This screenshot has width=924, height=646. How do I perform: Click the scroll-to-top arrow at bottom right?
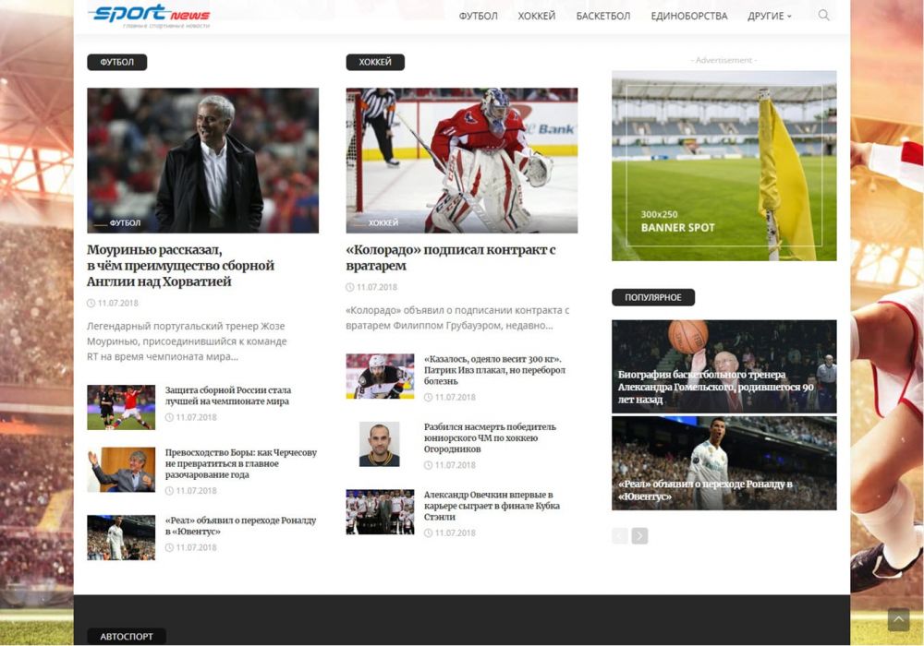pyautogui.click(x=898, y=619)
